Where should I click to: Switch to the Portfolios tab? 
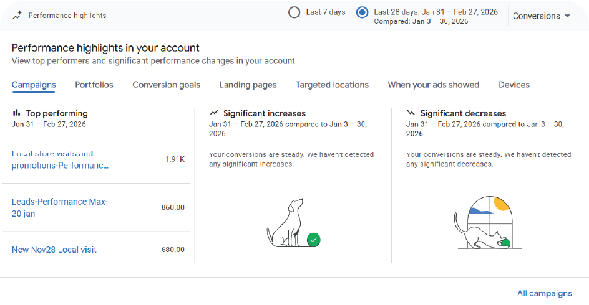94,85
